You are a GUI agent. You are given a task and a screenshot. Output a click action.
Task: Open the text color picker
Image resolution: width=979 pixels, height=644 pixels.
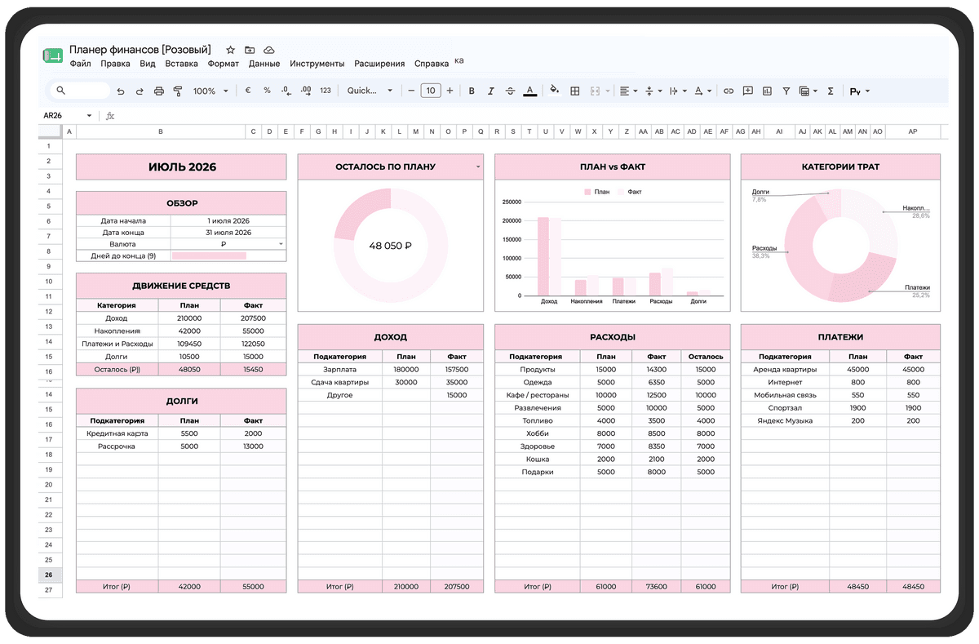pos(529,91)
